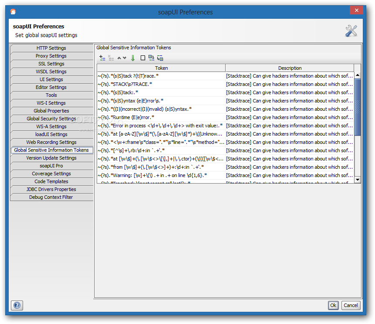The image size is (375, 324).
Task: Switch to Global Properties tab
Action: [51, 111]
